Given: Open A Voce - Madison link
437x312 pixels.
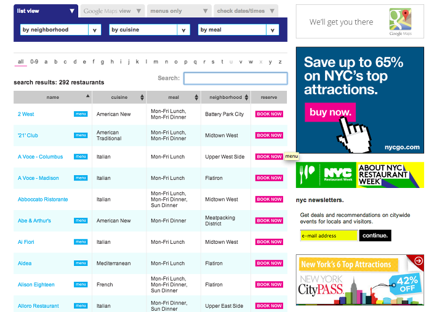Looking at the screenshot, I should point(38,178).
